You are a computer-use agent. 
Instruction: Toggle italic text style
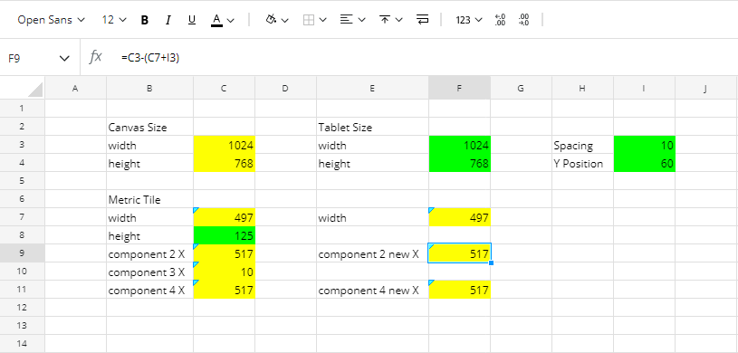(168, 20)
